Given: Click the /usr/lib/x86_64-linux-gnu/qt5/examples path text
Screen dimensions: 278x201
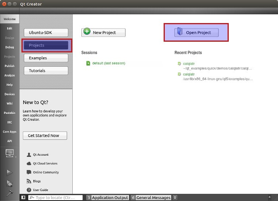Looking at the screenshot, I should pos(218,79).
